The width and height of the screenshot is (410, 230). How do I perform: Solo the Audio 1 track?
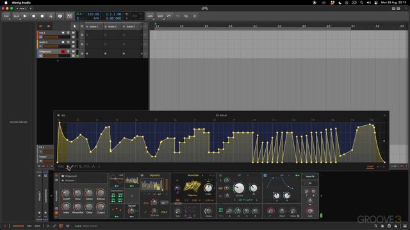(69, 42)
